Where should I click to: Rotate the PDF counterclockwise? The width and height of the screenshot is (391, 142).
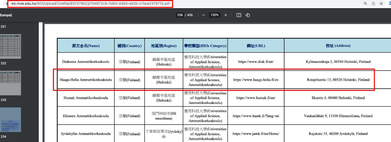pos(248,15)
